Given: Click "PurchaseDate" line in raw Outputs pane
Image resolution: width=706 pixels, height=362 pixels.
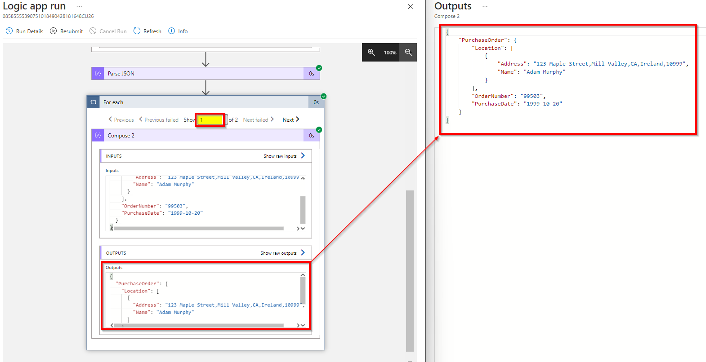Looking at the screenshot, I should (x=517, y=104).
